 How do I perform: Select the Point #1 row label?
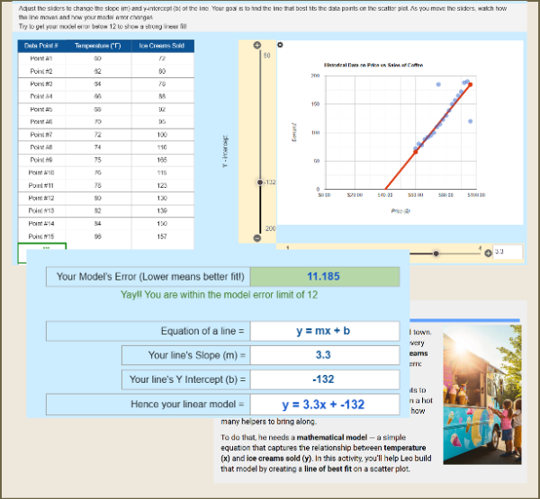click(x=41, y=58)
